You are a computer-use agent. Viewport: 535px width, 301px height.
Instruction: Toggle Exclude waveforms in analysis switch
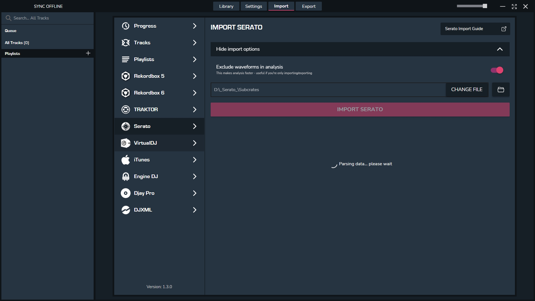tap(497, 70)
